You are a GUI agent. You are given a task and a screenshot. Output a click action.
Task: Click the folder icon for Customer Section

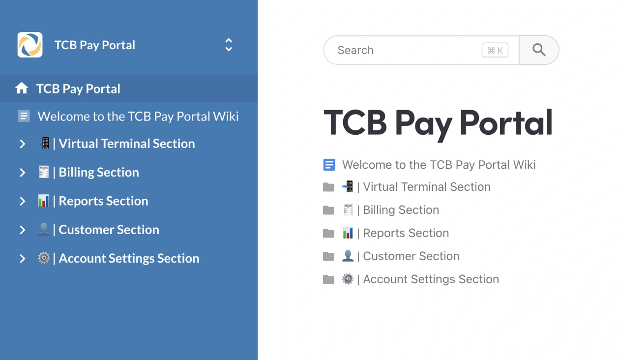pos(328,256)
